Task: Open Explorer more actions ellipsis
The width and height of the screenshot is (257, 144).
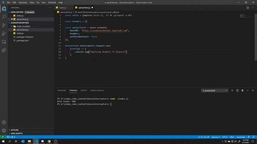Action: coord(50,8)
